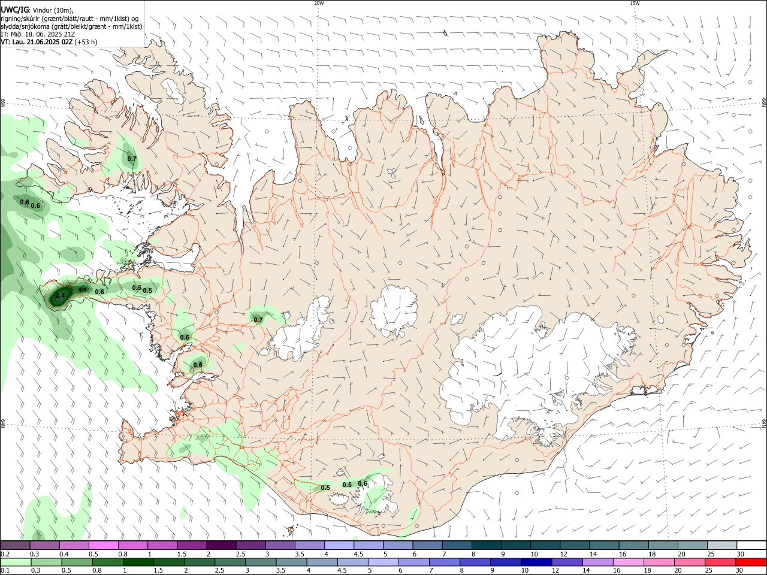Screen dimensions: 767x575
Task: Click the 66N latitude label on right edge
Action: click(764, 104)
